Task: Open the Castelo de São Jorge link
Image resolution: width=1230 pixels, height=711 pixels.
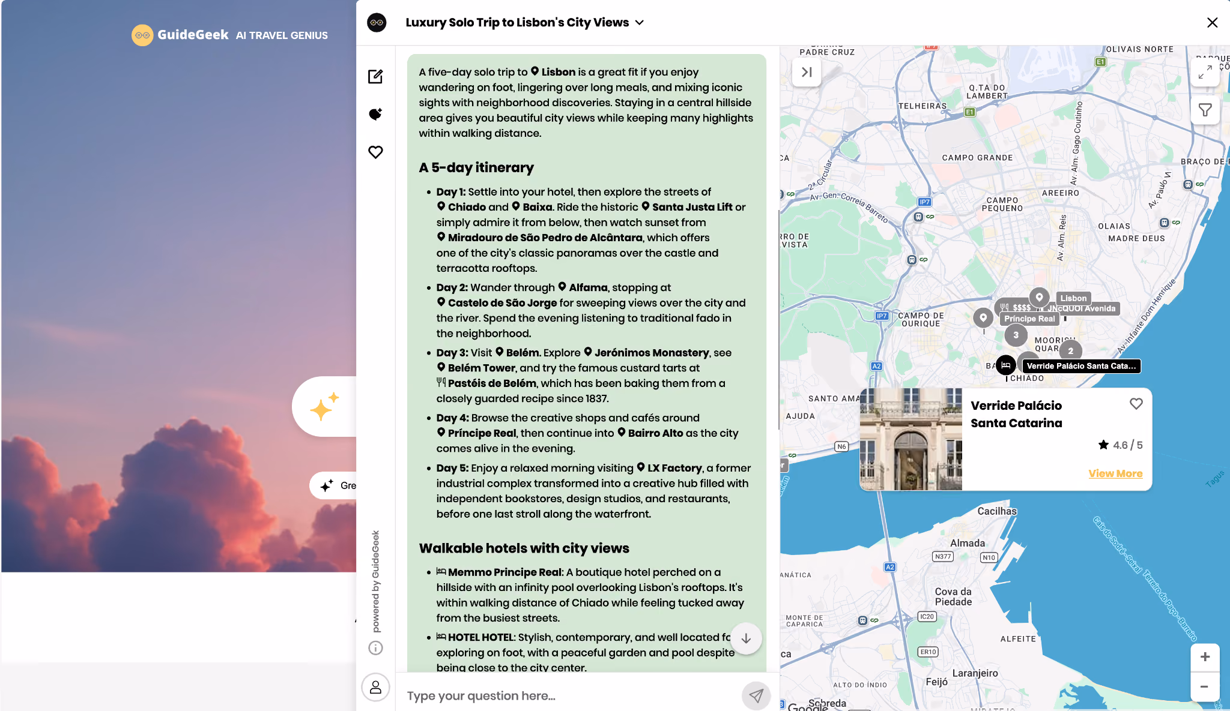Action: [497, 303]
